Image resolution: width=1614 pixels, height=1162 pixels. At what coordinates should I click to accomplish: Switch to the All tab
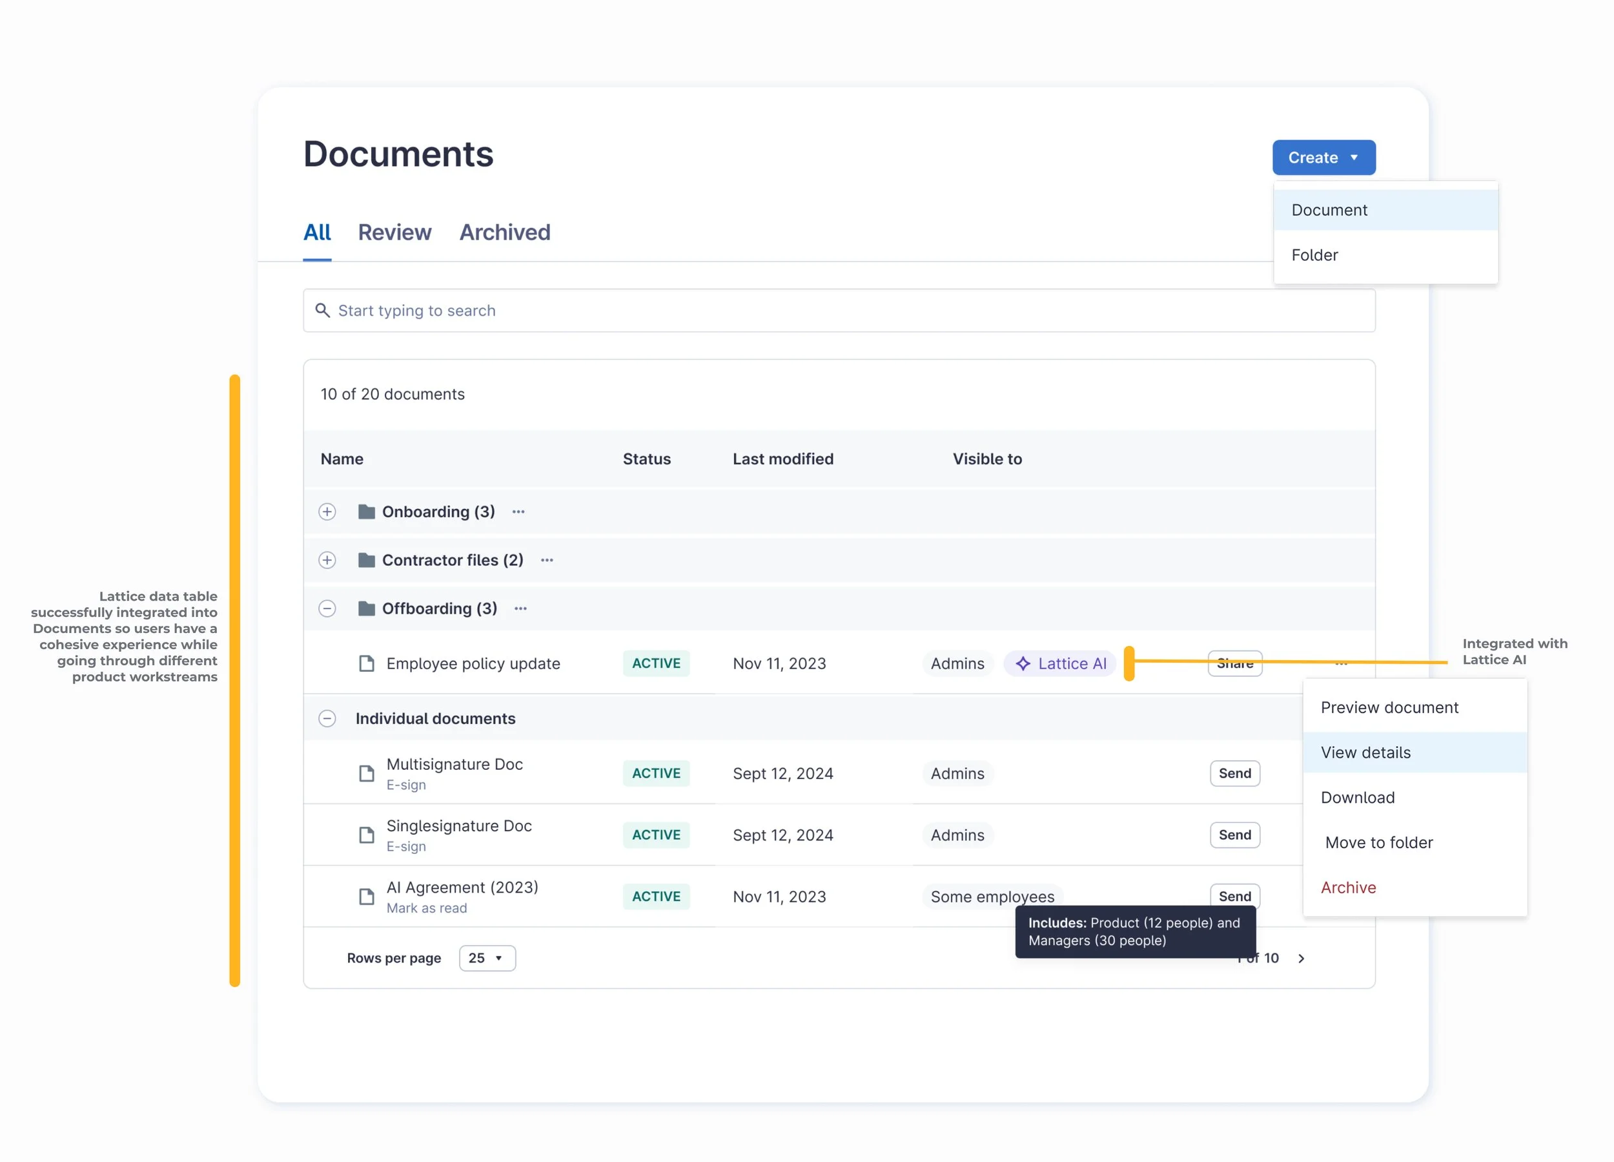tap(318, 232)
